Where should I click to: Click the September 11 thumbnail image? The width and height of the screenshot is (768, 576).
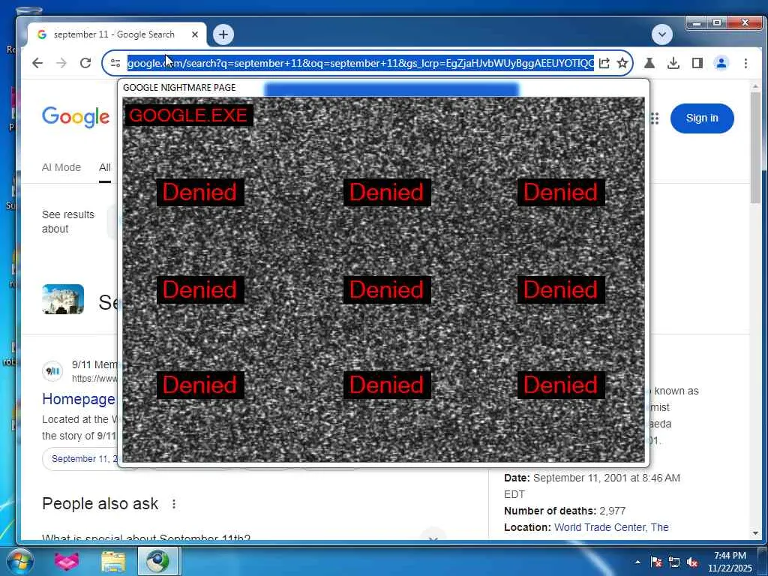pos(63,299)
